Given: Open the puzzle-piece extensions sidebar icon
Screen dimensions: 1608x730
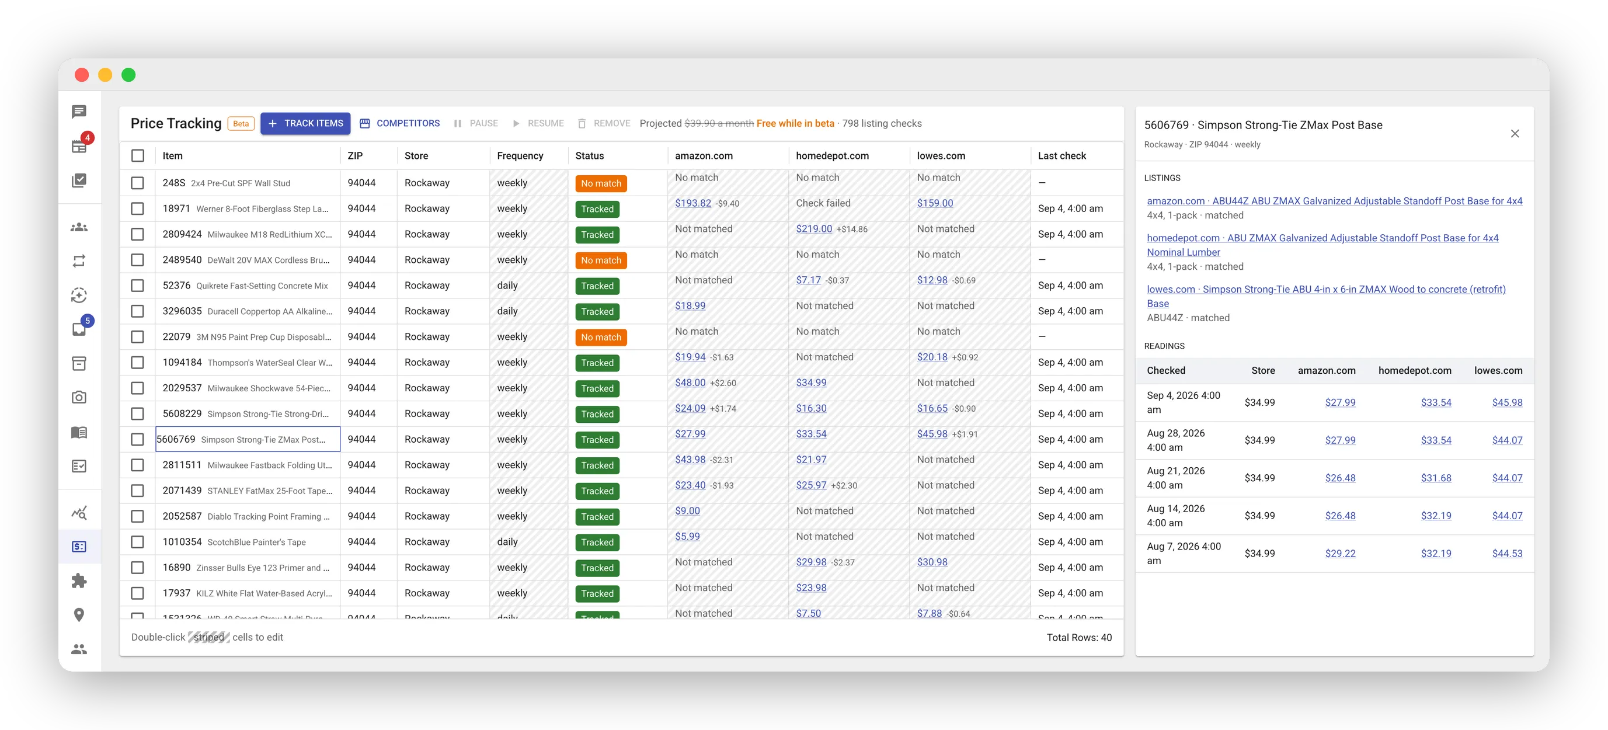Looking at the screenshot, I should (79, 580).
